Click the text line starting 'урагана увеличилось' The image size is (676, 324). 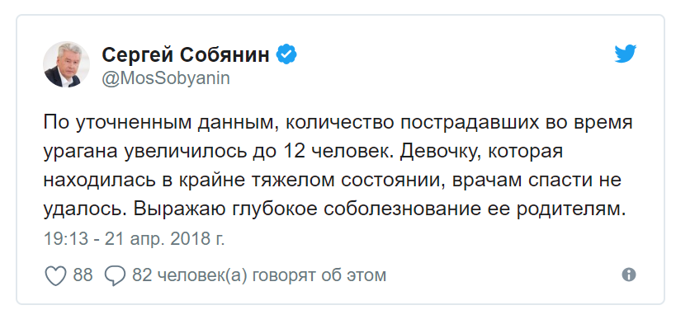point(303,153)
